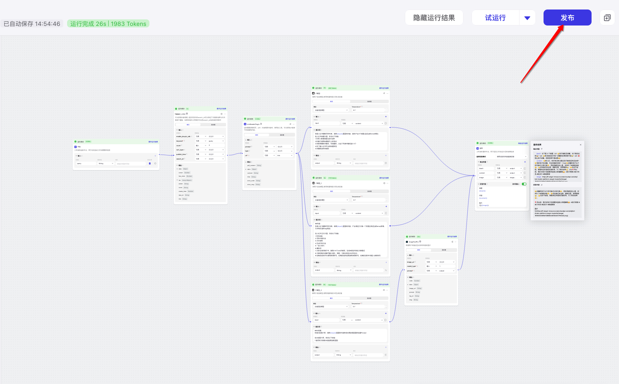Collapse the 输入 section of the start node
Screen dimensions: 619x384
[76, 156]
